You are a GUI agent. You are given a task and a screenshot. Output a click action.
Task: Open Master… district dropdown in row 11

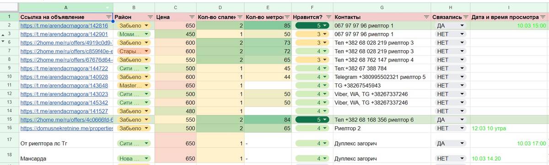coord(146,85)
